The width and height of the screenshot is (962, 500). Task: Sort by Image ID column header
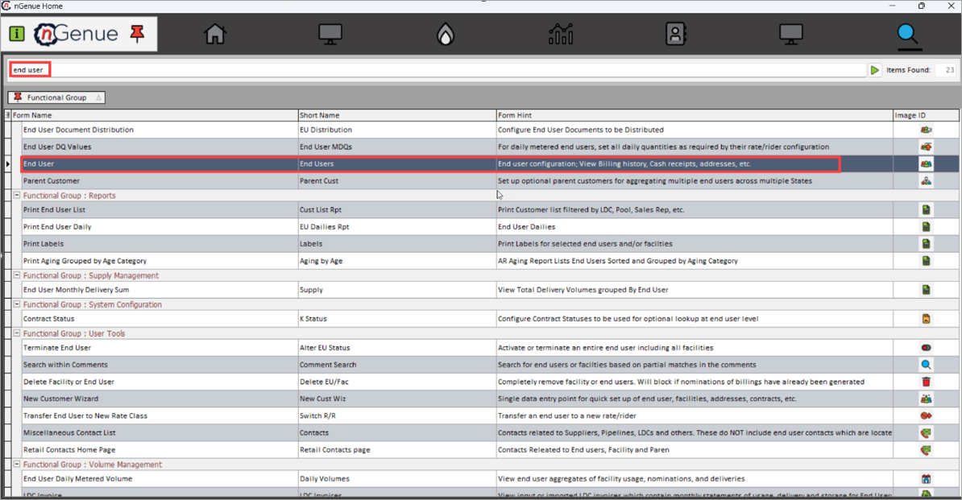pyautogui.click(x=926, y=115)
